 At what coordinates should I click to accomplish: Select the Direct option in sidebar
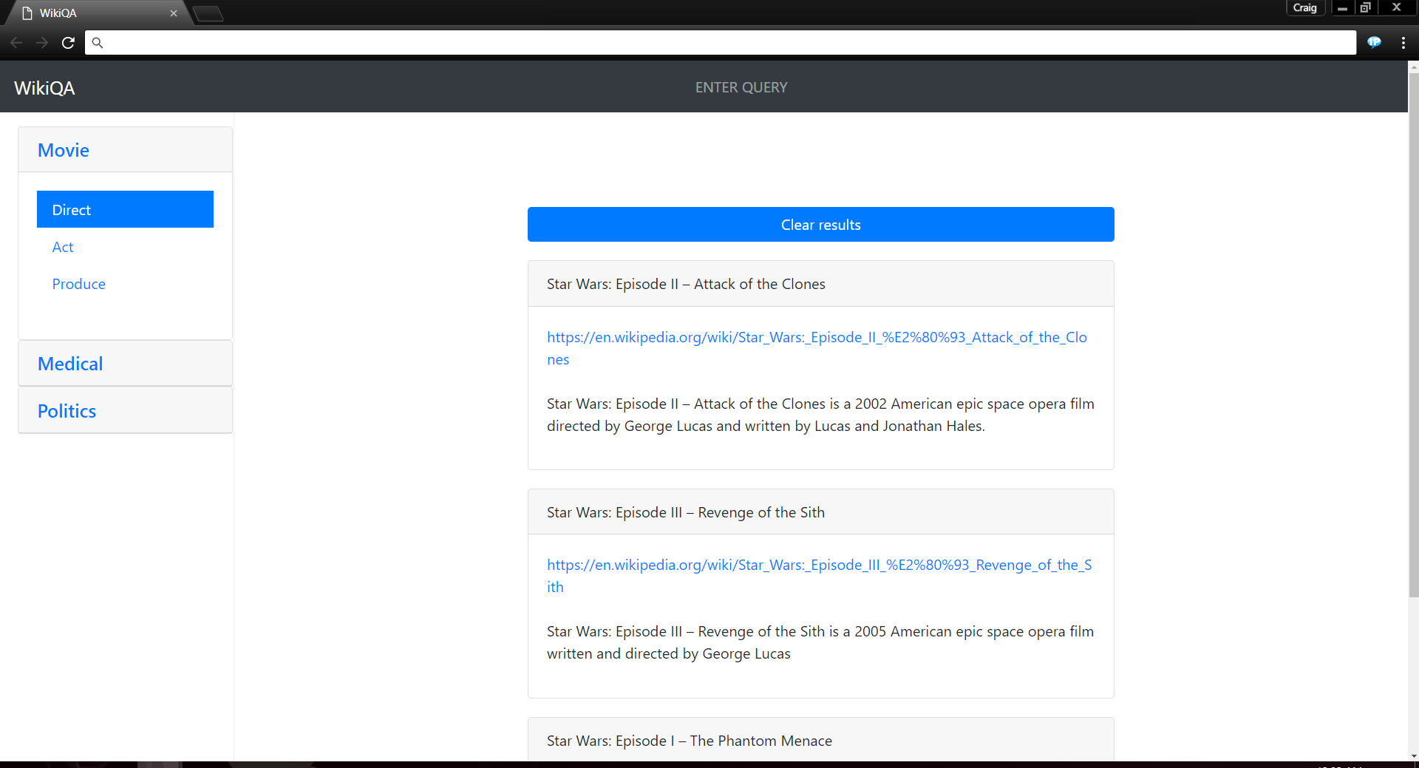click(125, 210)
